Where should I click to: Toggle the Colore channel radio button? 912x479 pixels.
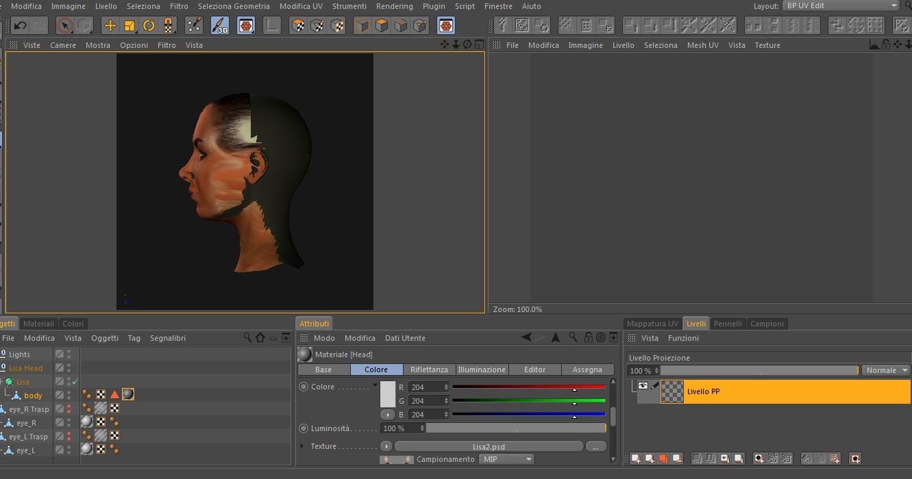304,387
